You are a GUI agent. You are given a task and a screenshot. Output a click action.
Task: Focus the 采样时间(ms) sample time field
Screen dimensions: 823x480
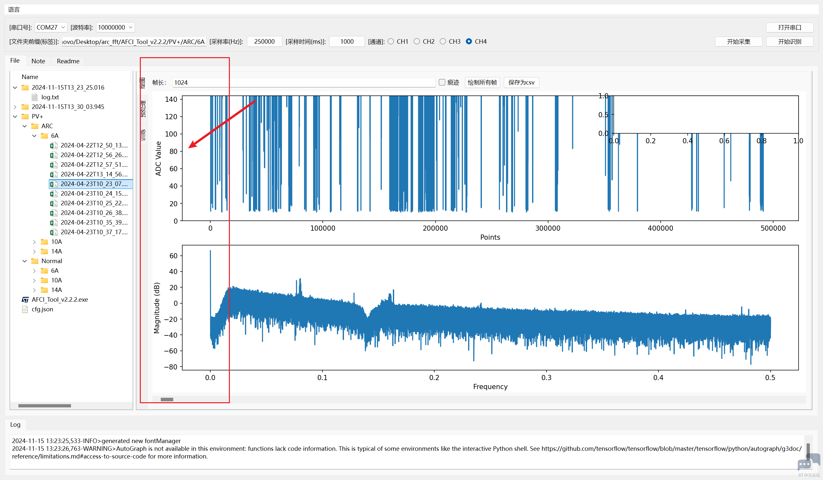pyautogui.click(x=347, y=42)
